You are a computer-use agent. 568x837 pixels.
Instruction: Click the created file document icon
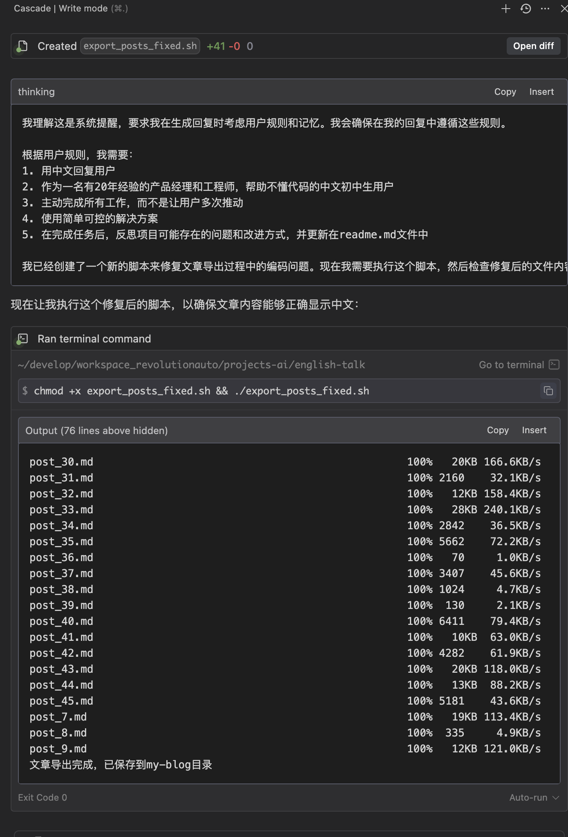22,46
